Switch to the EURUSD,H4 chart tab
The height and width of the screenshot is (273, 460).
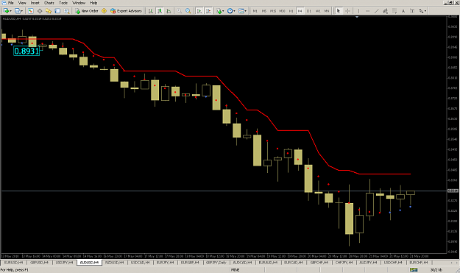(x=13, y=263)
